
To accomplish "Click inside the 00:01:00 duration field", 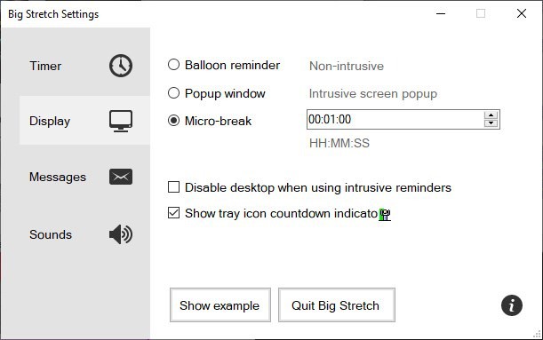I will tap(395, 119).
